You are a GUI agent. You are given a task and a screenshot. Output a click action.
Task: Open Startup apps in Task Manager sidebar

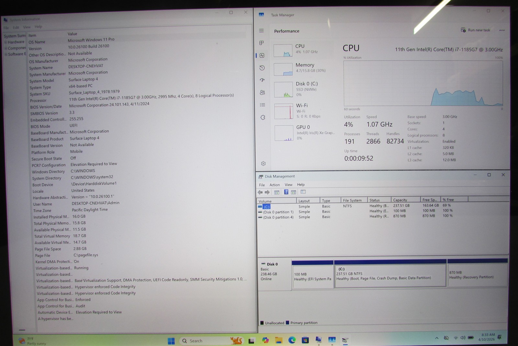pos(262,80)
